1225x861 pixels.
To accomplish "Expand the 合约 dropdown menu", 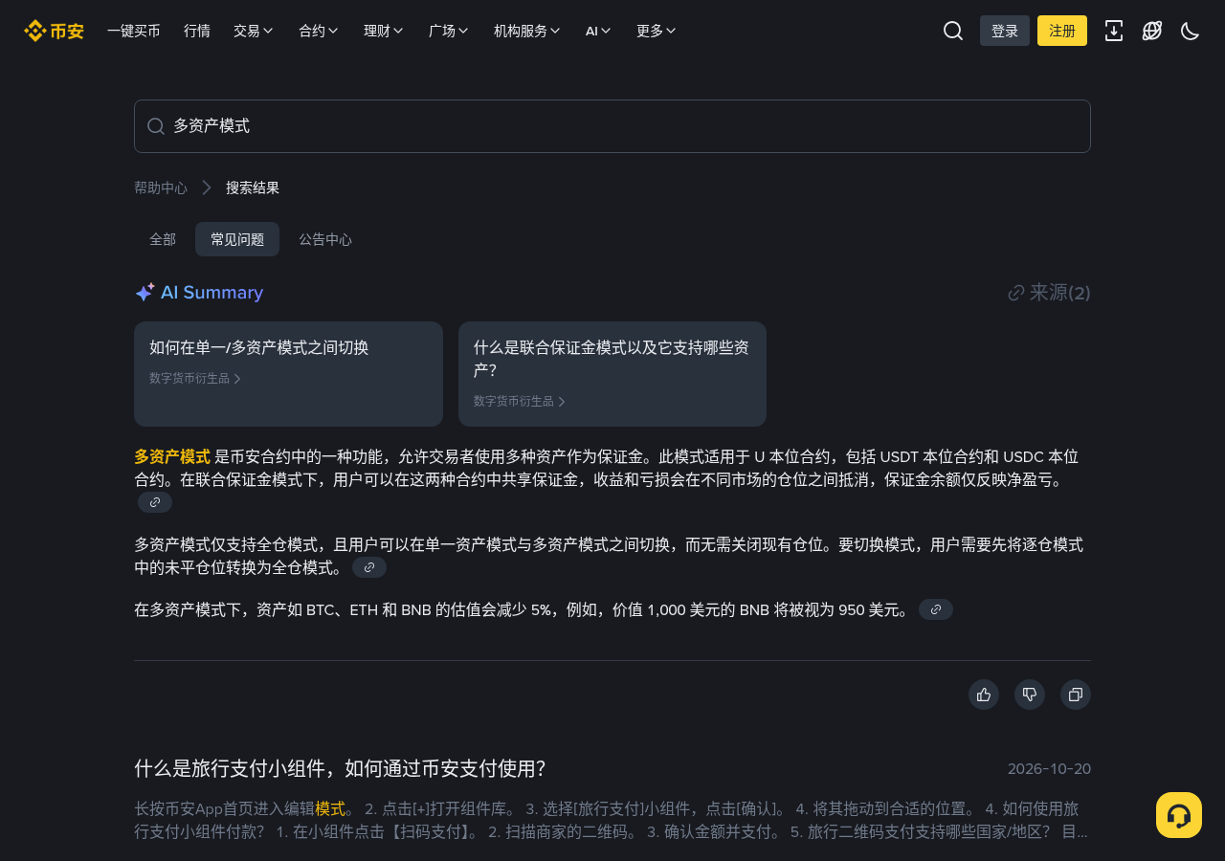I will tap(319, 31).
